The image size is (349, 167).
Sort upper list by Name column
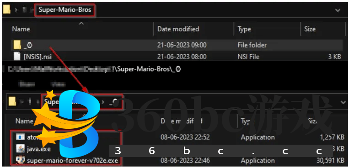coord(21,29)
